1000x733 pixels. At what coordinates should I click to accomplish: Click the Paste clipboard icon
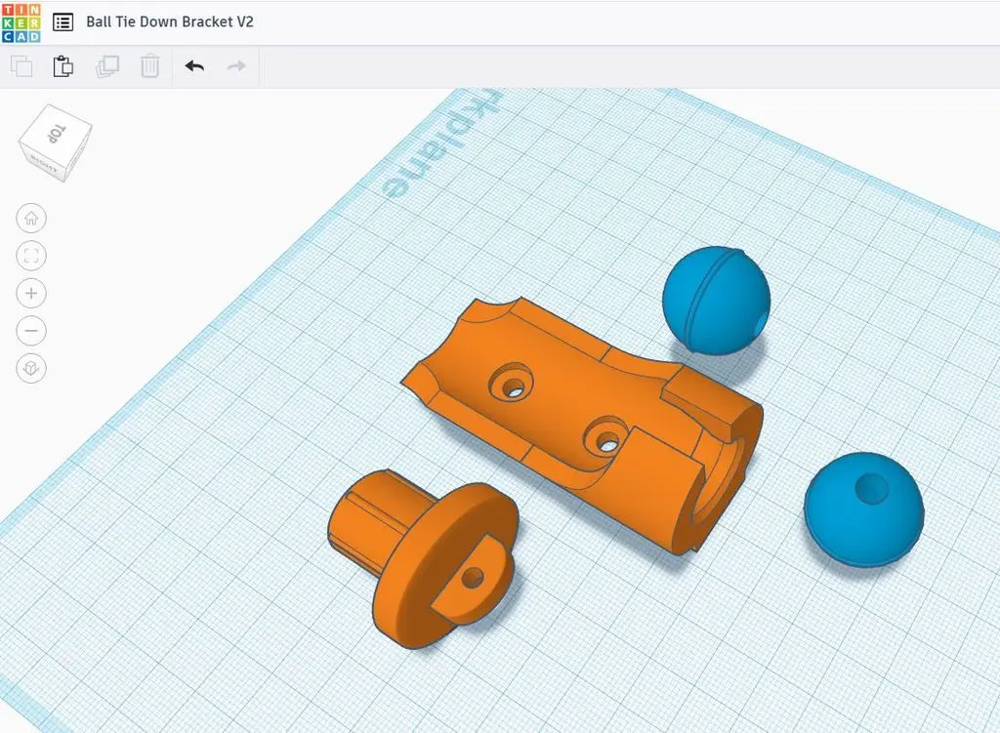(63, 66)
